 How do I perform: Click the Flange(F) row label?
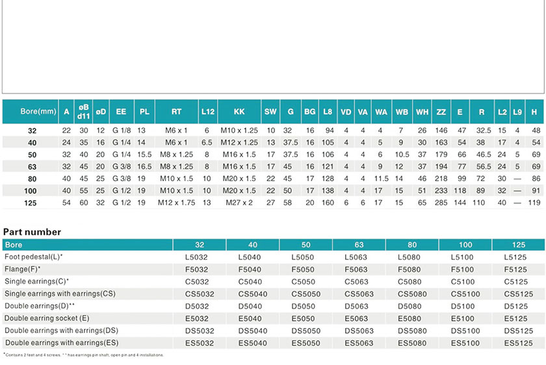click(23, 269)
